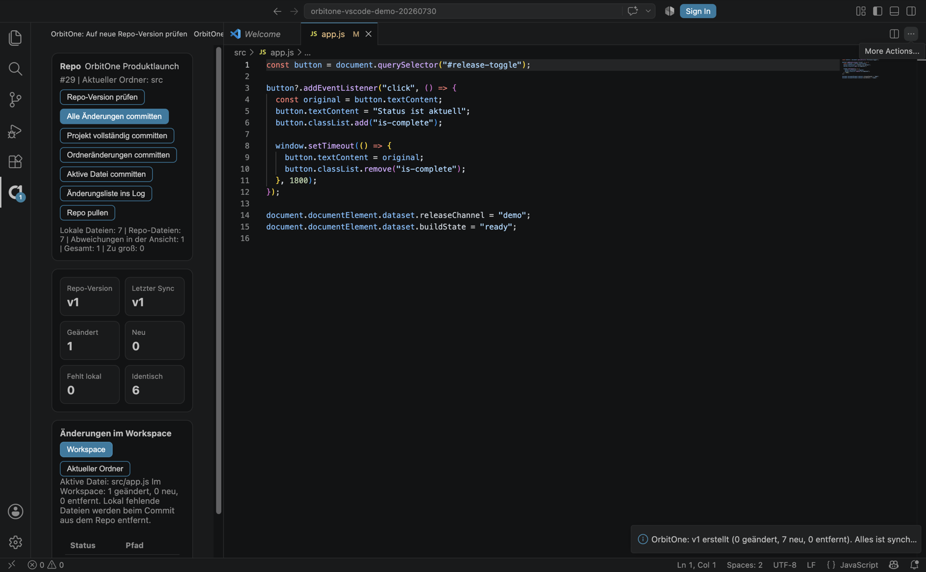Open the chat icon in title bar
The height and width of the screenshot is (572, 926).
pos(633,11)
